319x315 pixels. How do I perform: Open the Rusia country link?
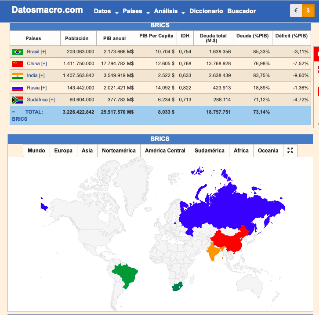(33, 88)
